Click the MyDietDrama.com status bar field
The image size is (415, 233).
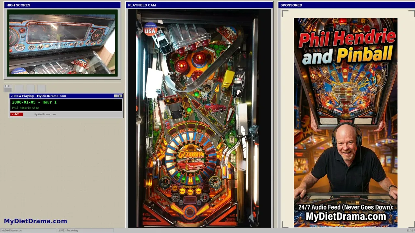coord(28,230)
